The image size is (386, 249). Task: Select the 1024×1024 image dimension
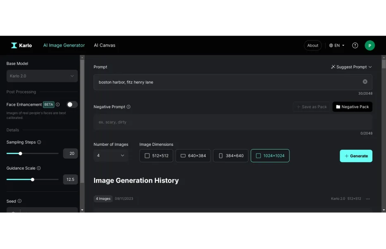point(270,156)
